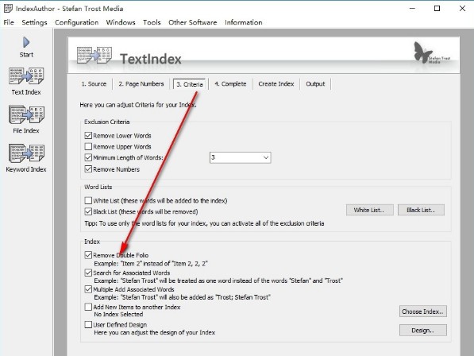Toggle Minimum Length of Words checkbox
This screenshot has height=356, width=474.
tap(88, 157)
